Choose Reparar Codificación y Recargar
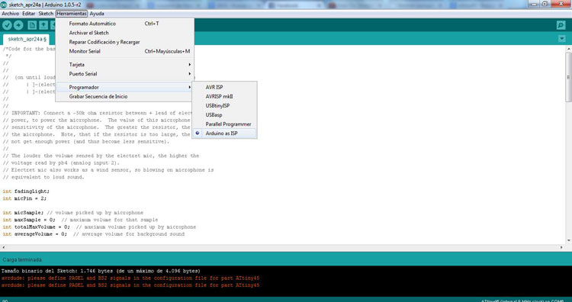 pos(125,42)
